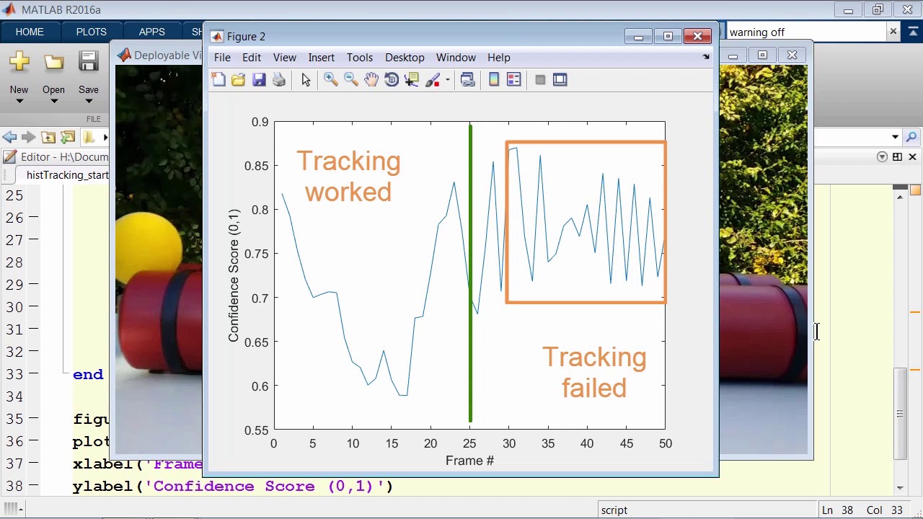This screenshot has width=923, height=519.
Task: Switch to the APPS tab in MATLAB
Action: point(152,32)
